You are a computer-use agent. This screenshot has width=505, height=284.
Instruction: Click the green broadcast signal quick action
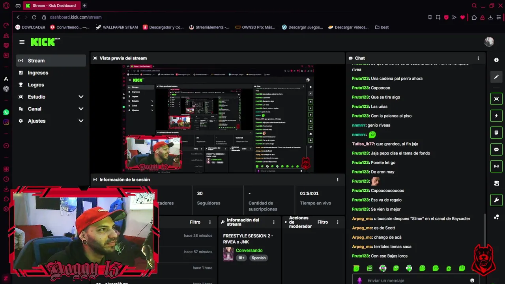496,166
